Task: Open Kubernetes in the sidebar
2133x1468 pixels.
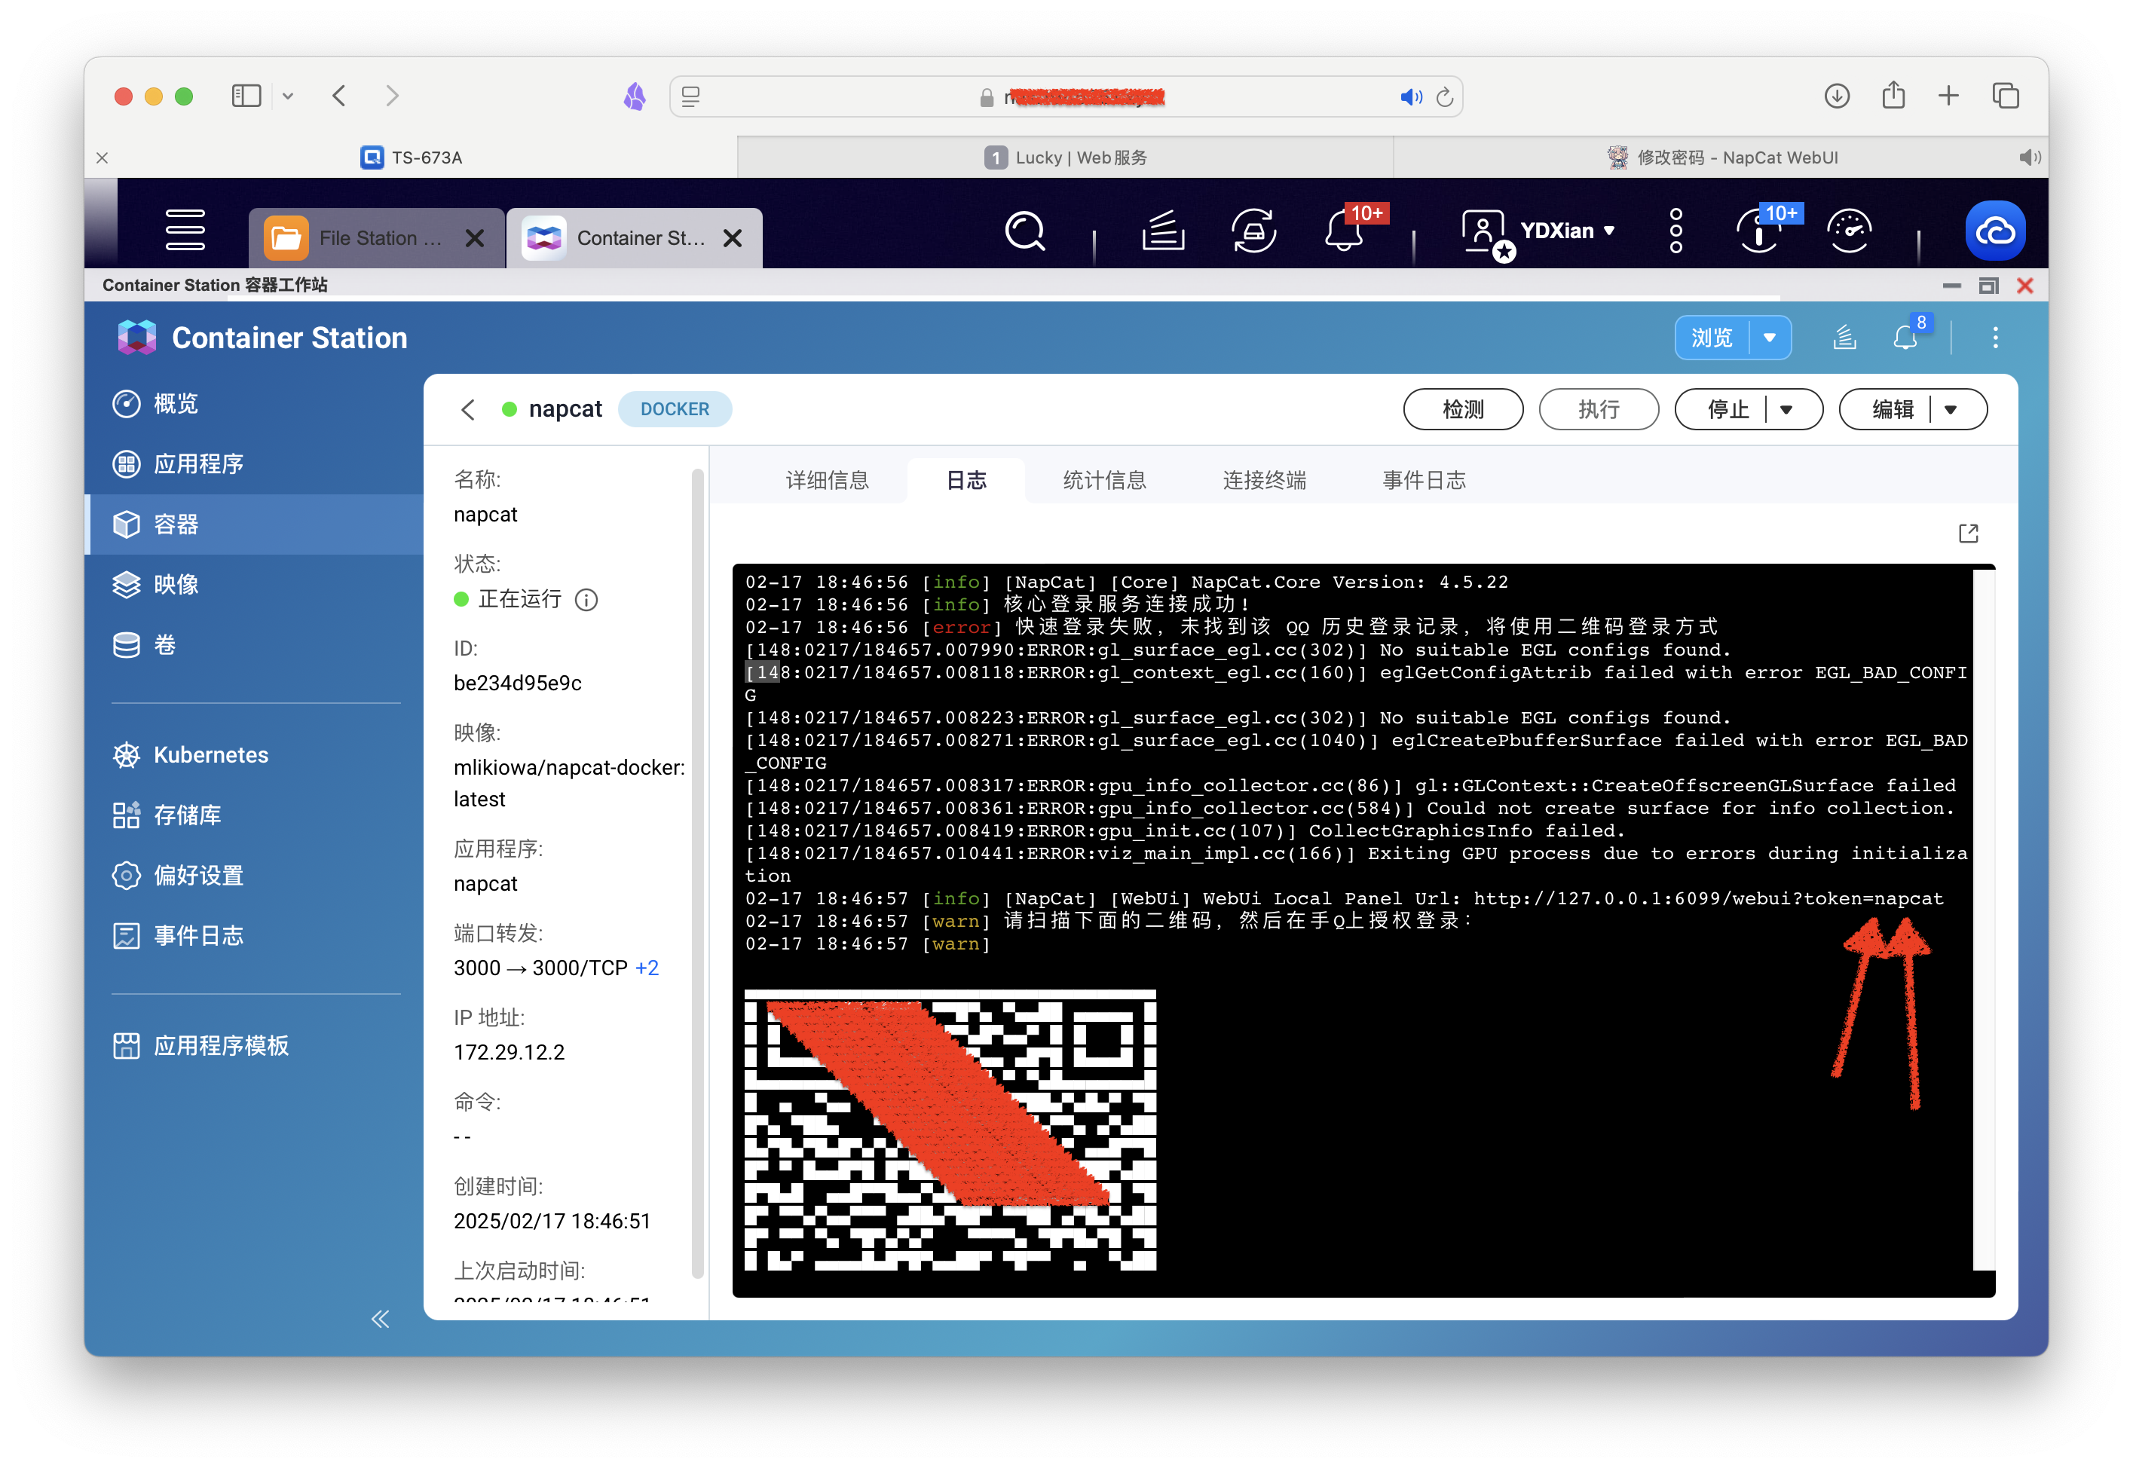Action: [x=254, y=755]
